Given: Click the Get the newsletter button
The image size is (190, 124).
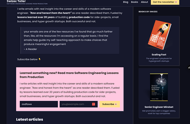Looking at the screenshot, I should pos(165,2).
